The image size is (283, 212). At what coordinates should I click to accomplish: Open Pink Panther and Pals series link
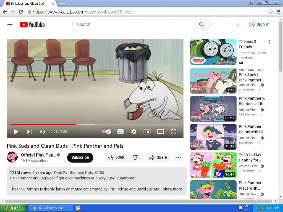pyautogui.click(x=79, y=173)
